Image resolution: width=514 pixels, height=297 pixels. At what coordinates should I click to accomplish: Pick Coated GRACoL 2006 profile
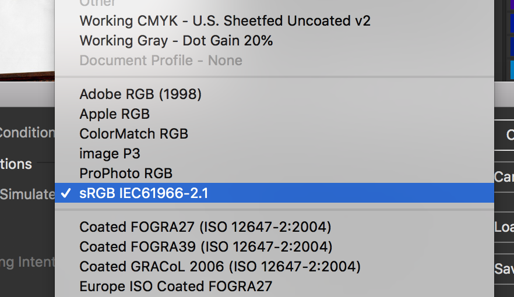[220, 266]
